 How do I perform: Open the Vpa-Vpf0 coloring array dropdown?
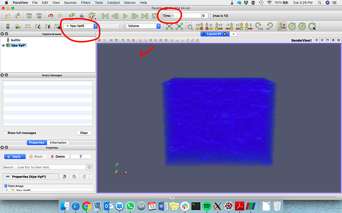point(80,26)
